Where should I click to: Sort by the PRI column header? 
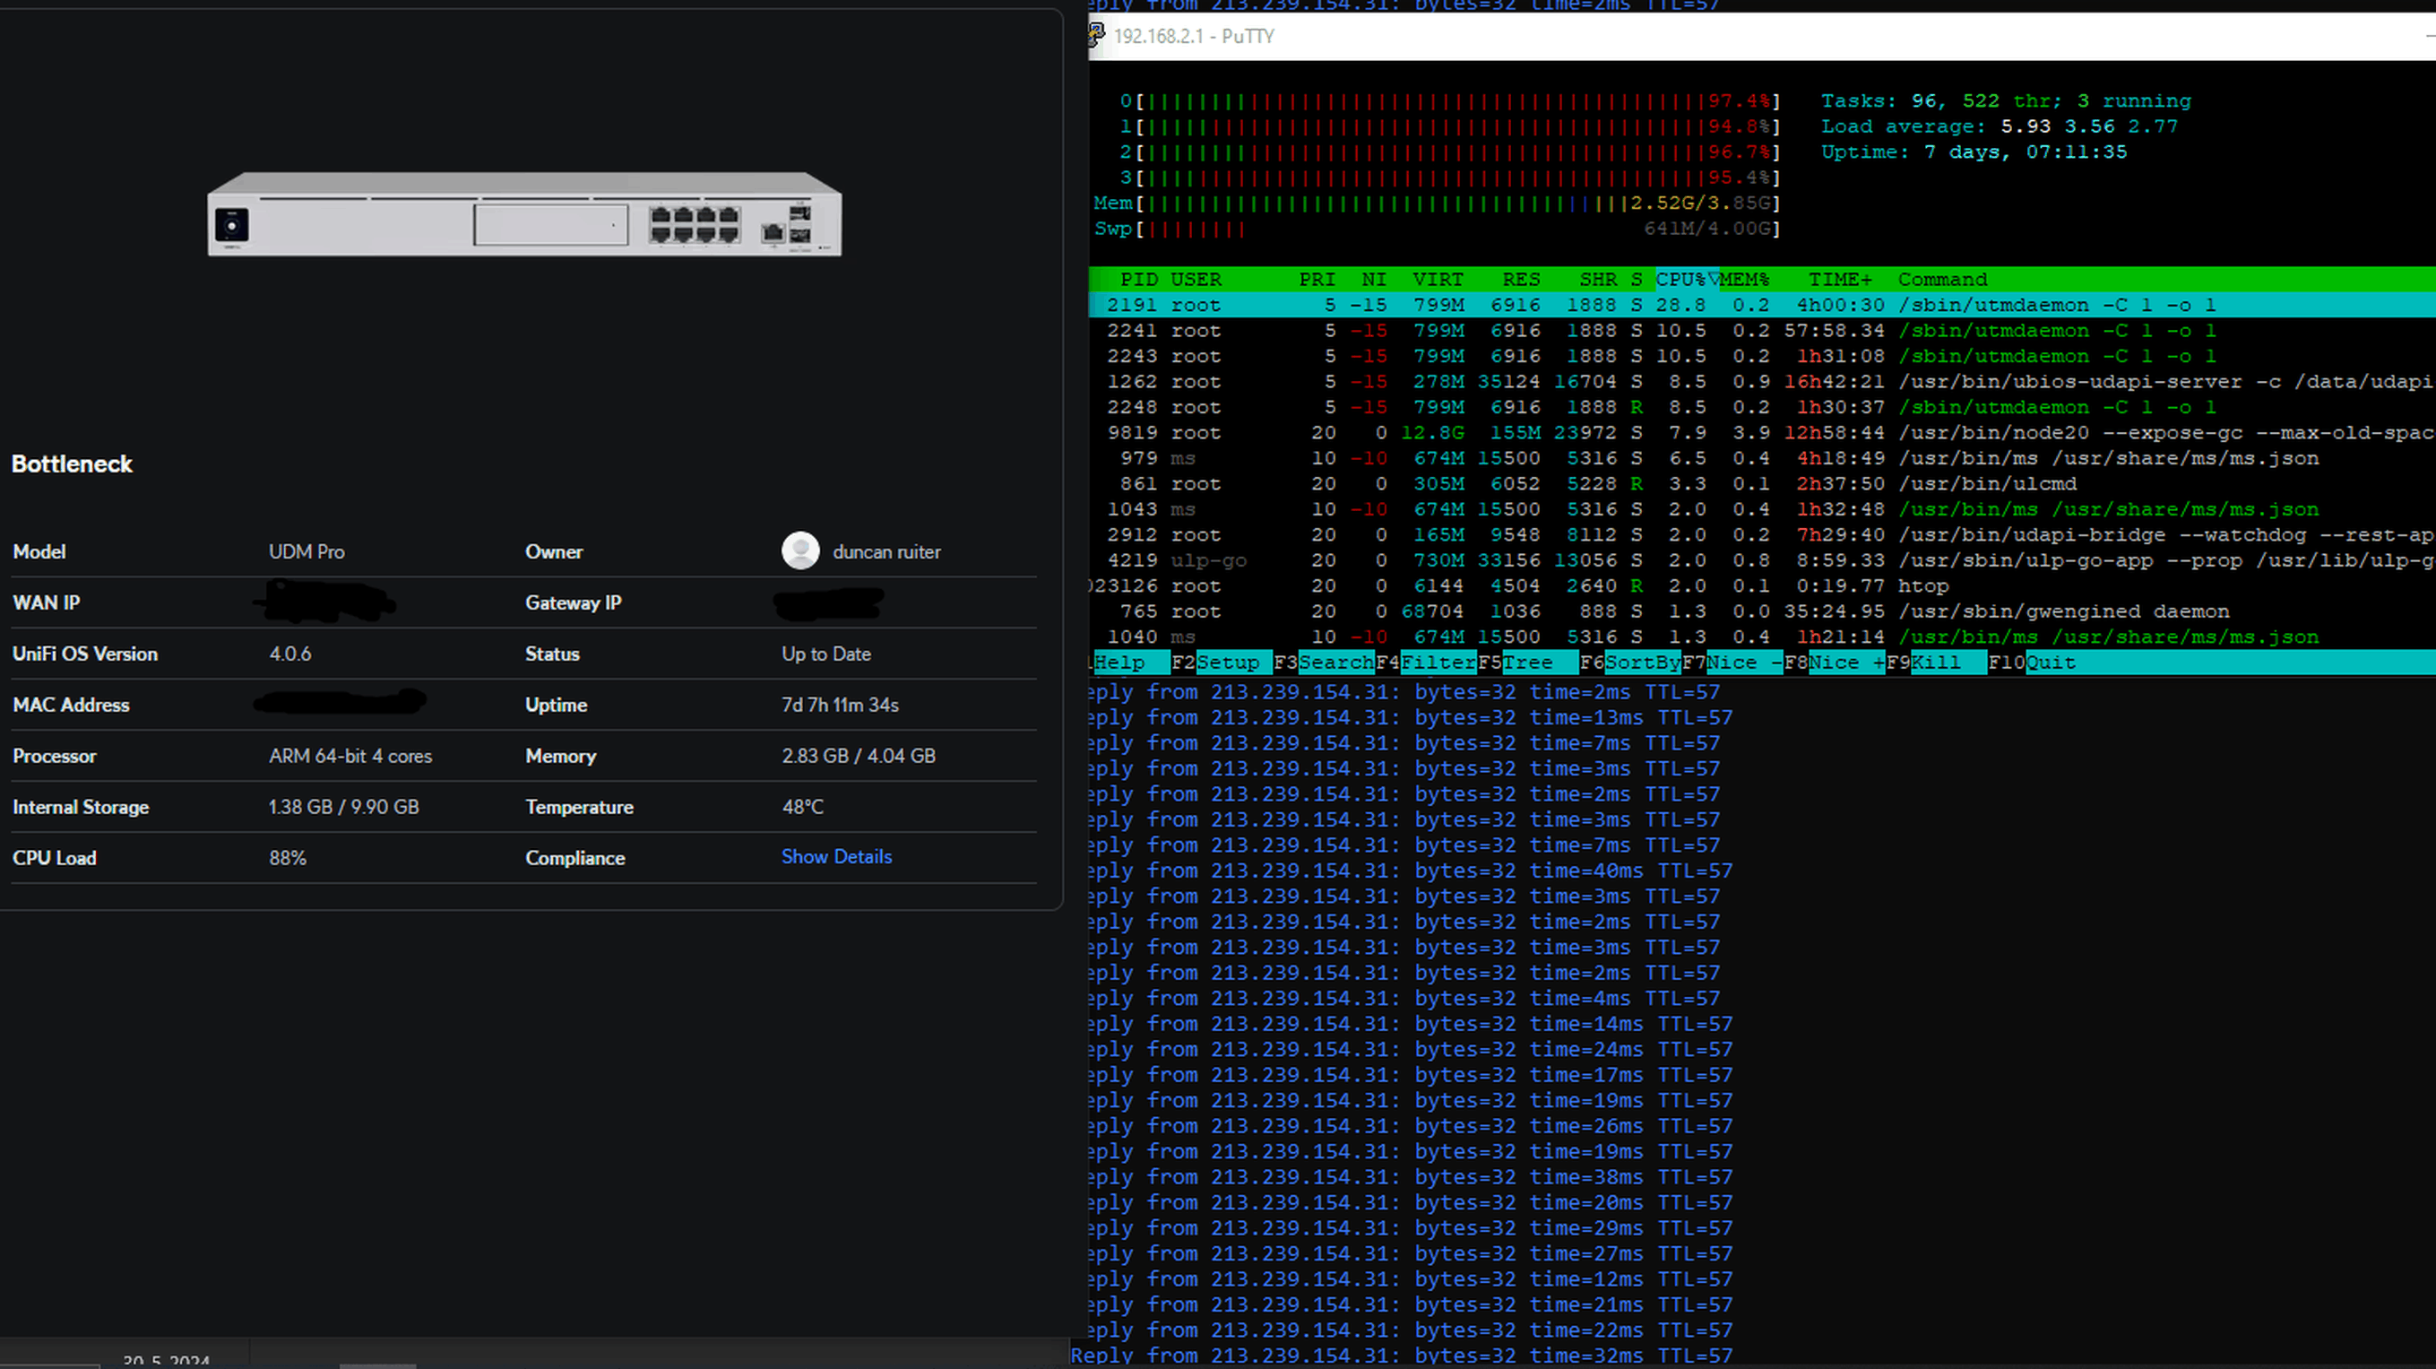click(1317, 279)
